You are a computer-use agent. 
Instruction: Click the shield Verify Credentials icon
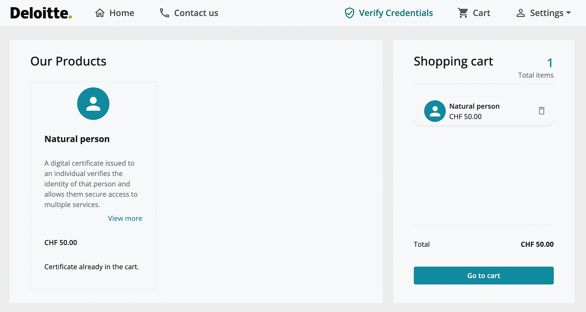point(349,13)
